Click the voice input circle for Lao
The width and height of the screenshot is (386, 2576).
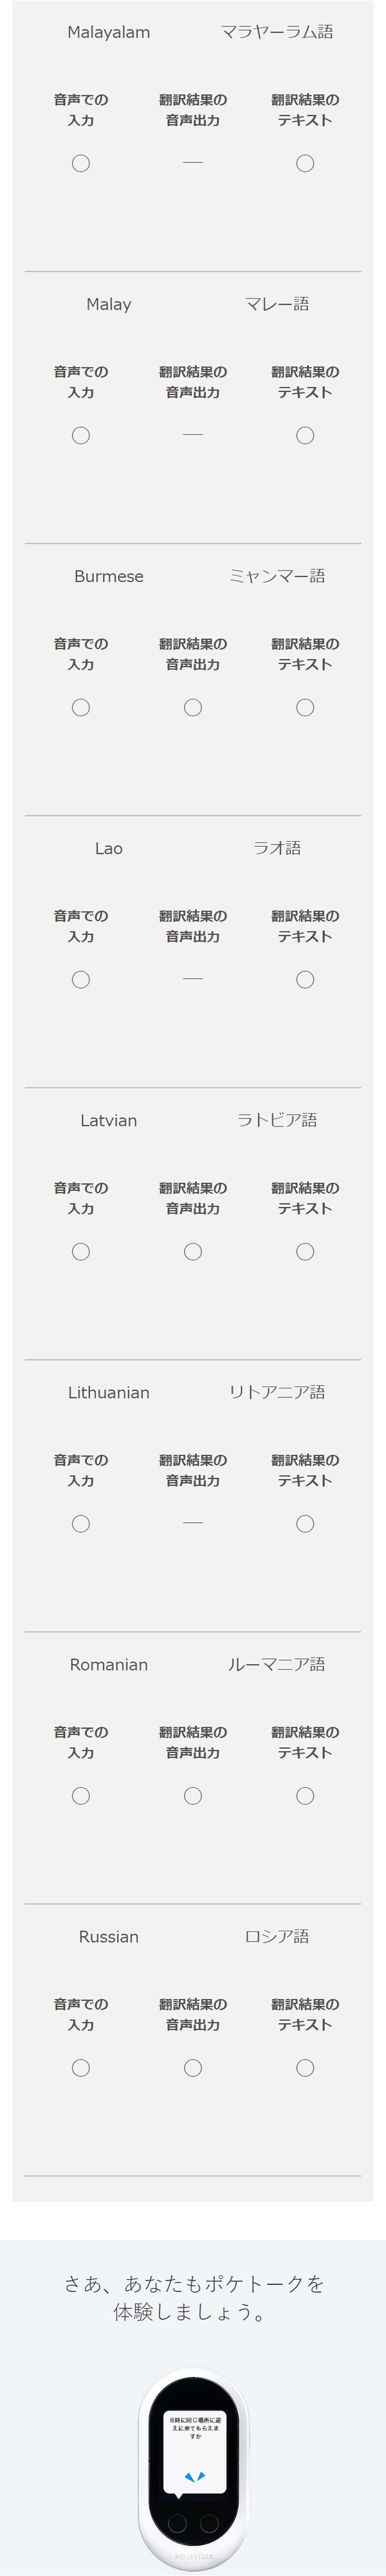(81, 979)
